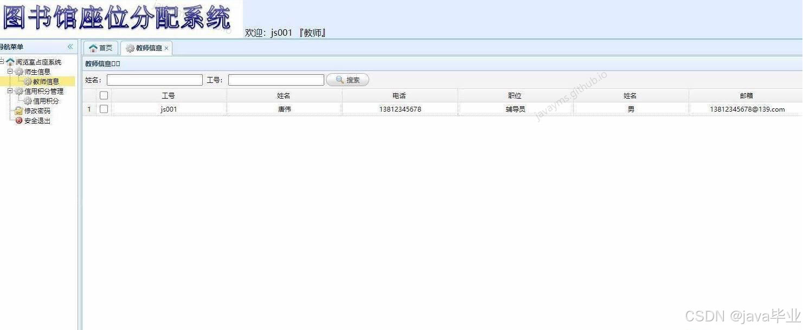The width and height of the screenshot is (803, 330).
Task: Click the 唐伟 name cell
Action: coord(284,109)
